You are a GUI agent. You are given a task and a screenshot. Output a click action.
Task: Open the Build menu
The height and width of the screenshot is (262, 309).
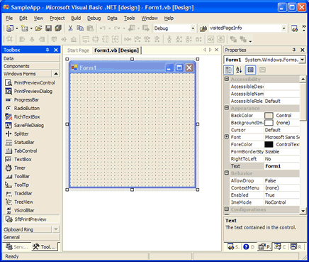pyautogui.click(x=76, y=18)
